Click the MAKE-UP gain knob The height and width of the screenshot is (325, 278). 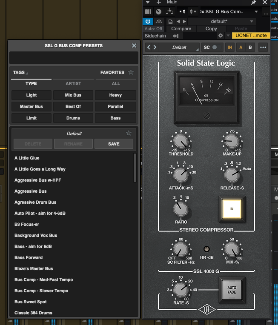tap(232, 141)
